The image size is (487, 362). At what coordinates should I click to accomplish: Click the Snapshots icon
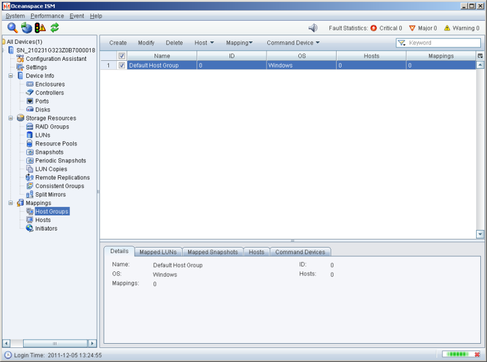pyautogui.click(x=30, y=152)
